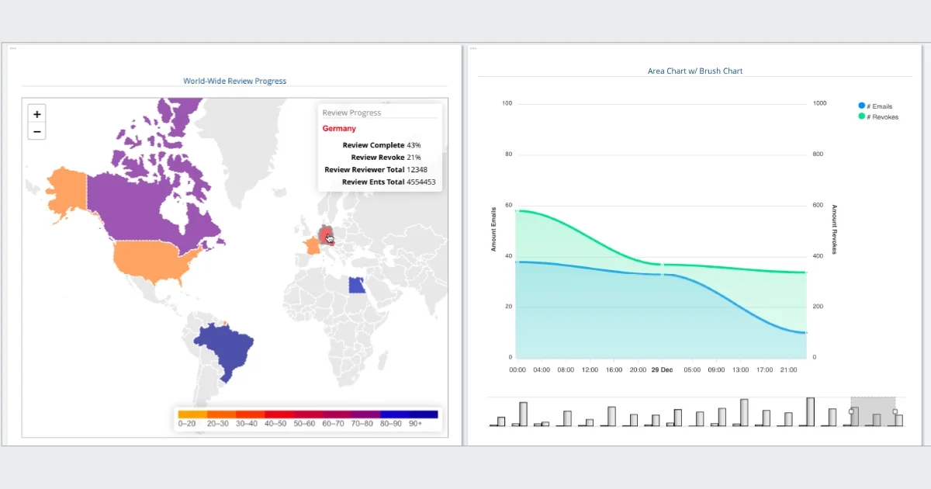Click the 40–50 legend color swatch
This screenshot has height=489, width=931.
(x=279, y=414)
